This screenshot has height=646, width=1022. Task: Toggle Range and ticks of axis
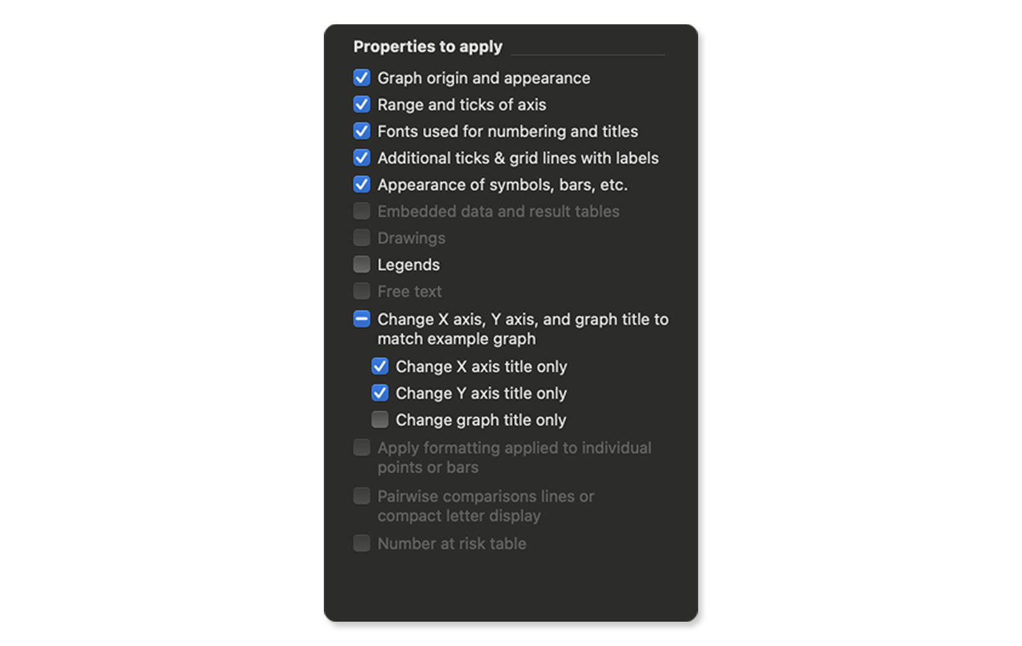tap(362, 104)
